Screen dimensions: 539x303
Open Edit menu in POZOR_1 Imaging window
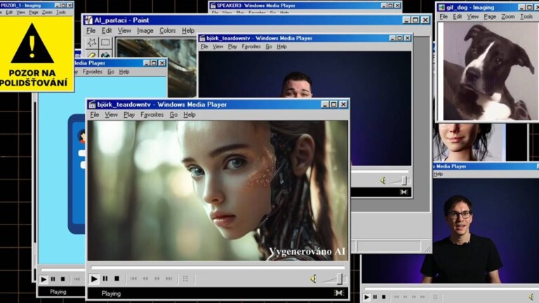9,13
